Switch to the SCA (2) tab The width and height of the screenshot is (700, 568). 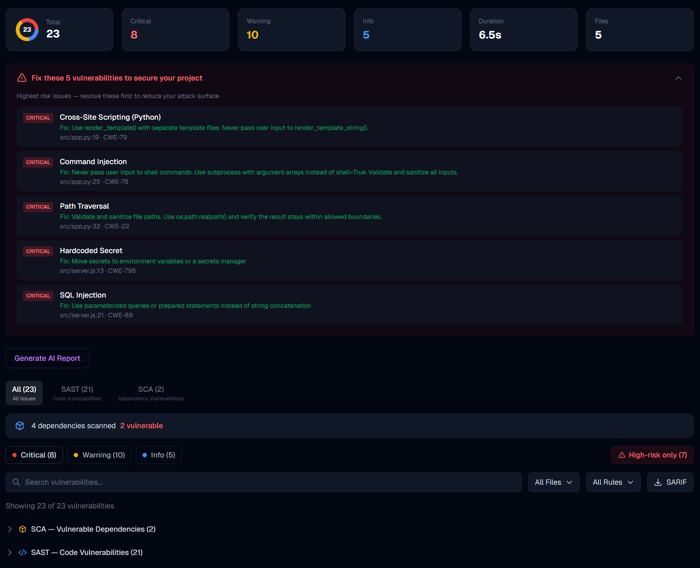(151, 393)
